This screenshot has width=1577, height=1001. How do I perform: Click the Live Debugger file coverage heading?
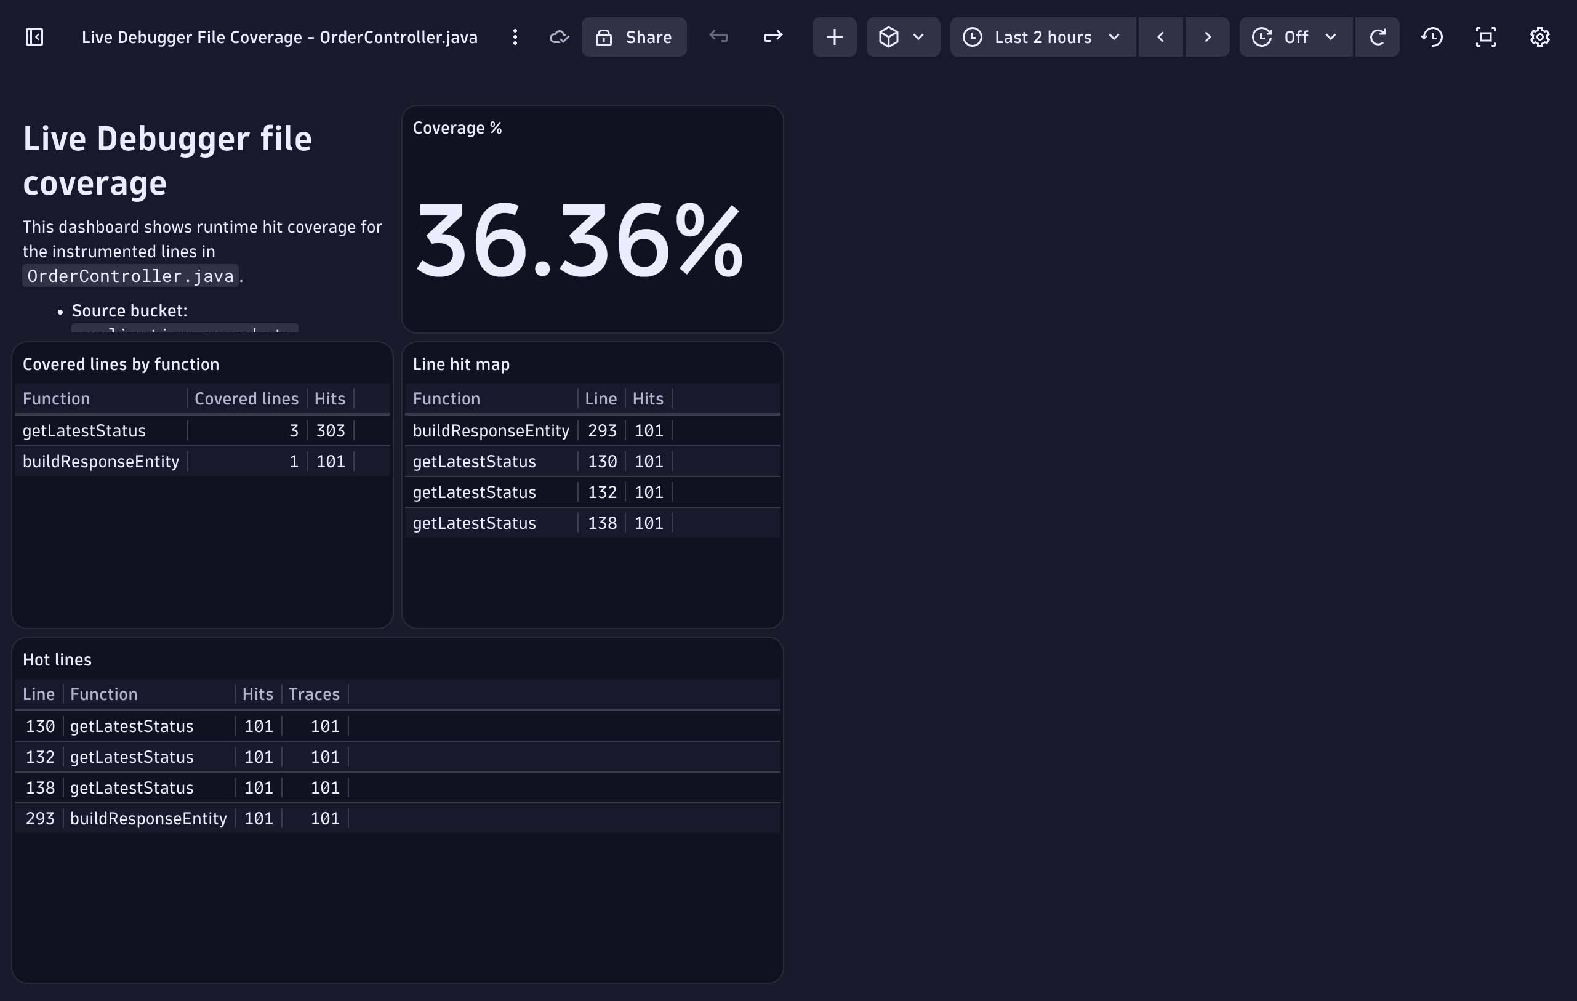(x=167, y=161)
